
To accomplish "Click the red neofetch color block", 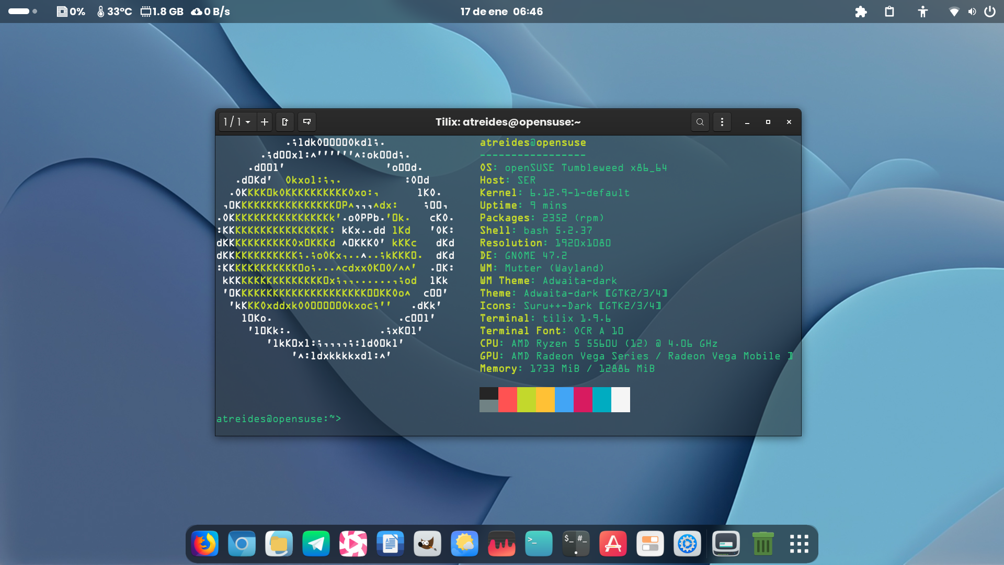I will click(x=508, y=400).
